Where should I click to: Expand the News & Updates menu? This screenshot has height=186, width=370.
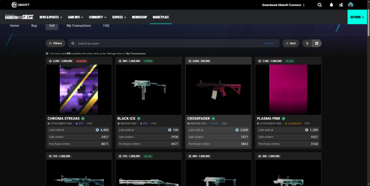[x=51, y=17]
